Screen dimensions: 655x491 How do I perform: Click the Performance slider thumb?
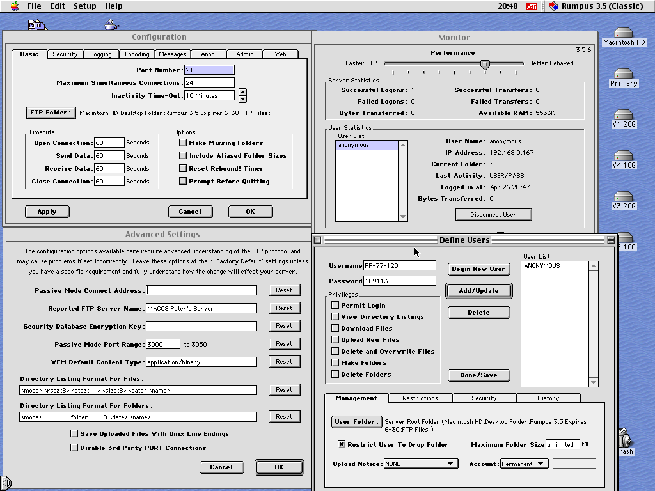(485, 65)
